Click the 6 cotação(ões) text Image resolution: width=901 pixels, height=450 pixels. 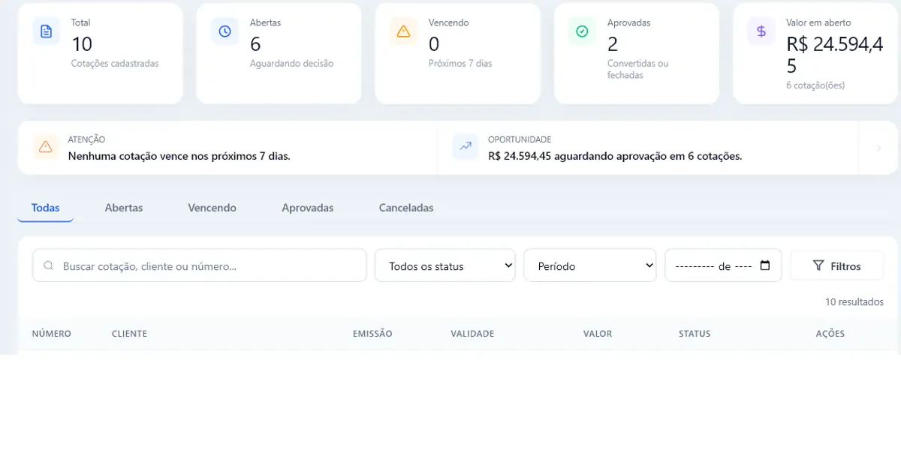[815, 85]
